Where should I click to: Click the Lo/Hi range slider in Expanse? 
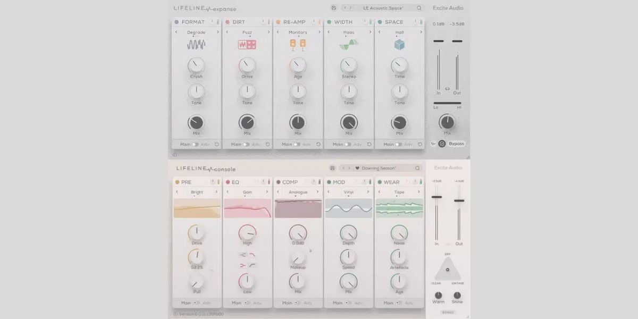tap(447, 103)
